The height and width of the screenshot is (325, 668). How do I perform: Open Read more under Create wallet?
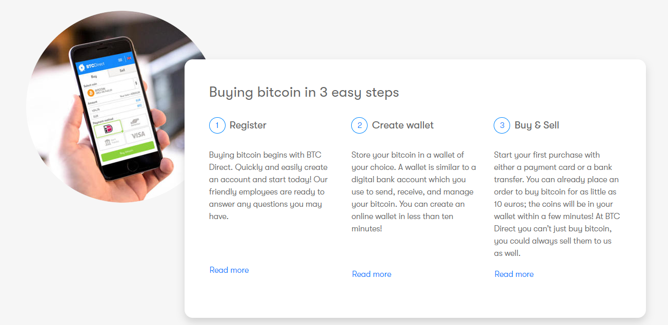point(372,274)
